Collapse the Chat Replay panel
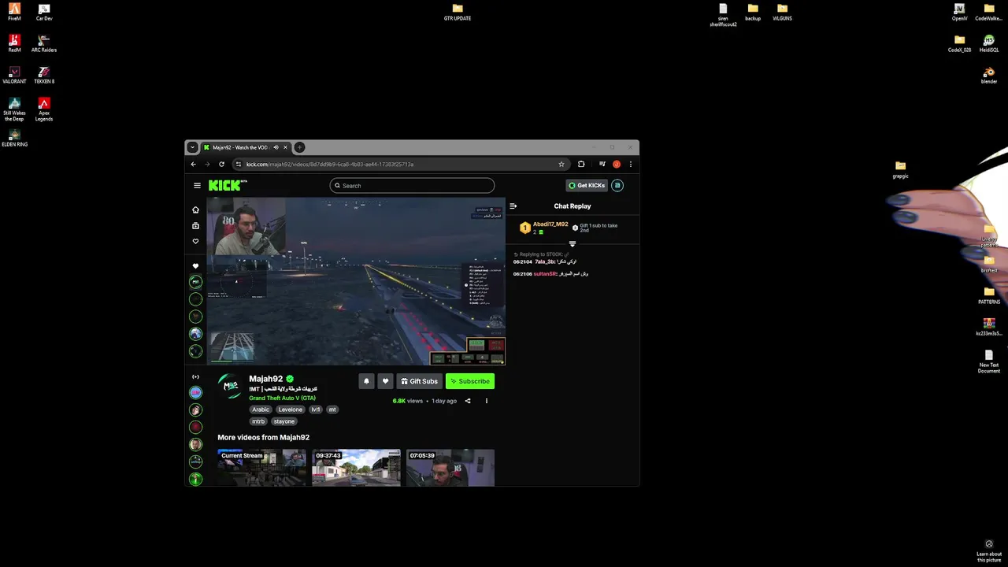 (x=513, y=206)
